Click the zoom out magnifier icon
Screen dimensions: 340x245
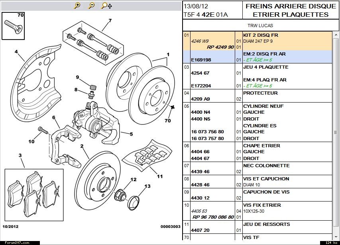coord(92,6)
